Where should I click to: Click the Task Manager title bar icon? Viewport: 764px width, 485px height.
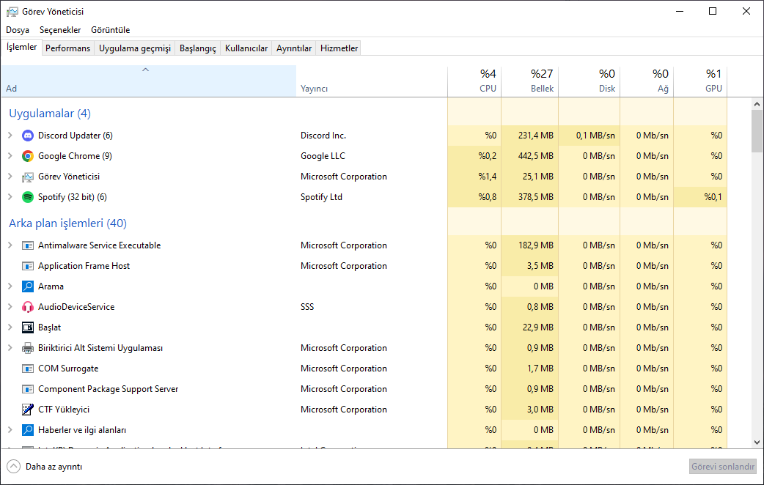coord(12,11)
